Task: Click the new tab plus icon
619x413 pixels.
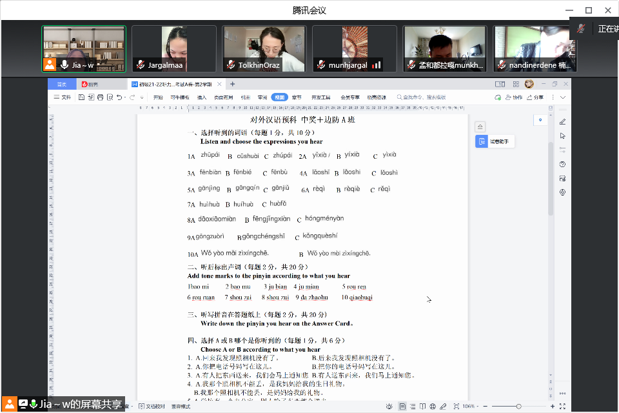Action: pyautogui.click(x=233, y=84)
